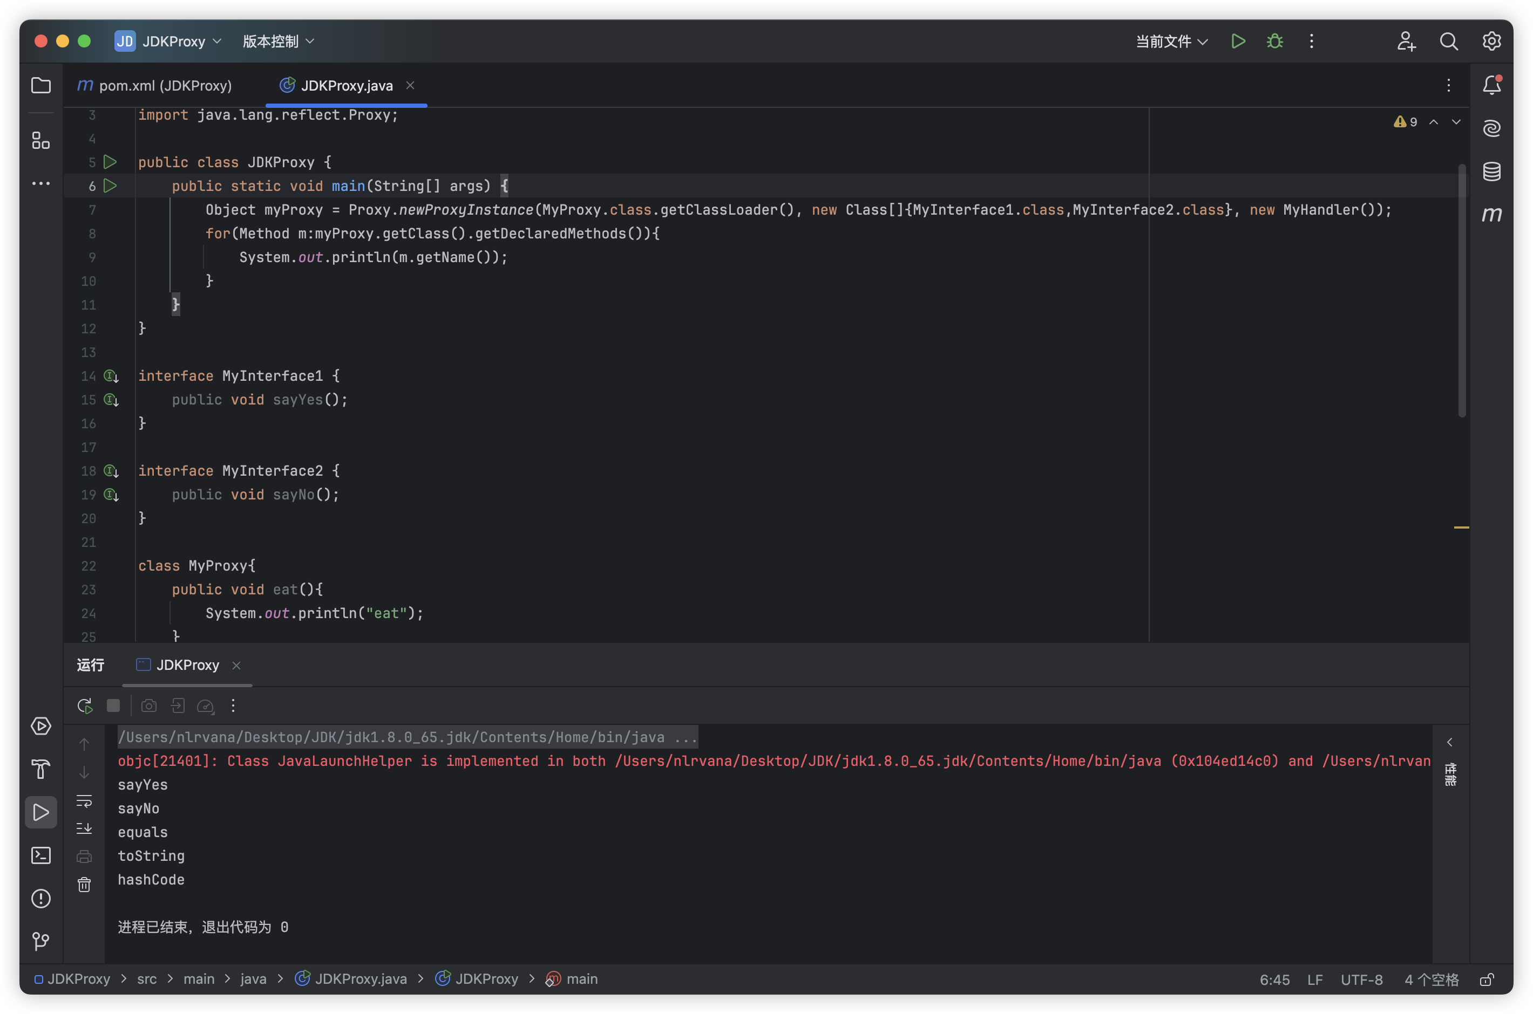
Task: Click the JDKProxy.java breadcrumb
Action: (x=351, y=979)
